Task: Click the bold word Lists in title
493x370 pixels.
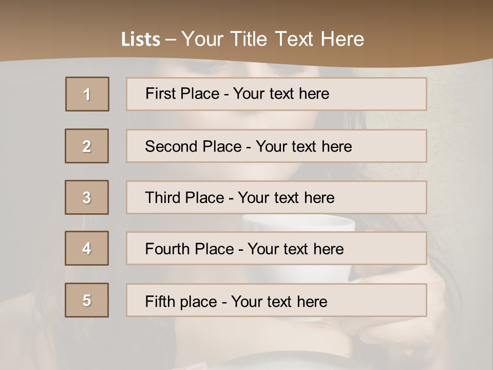Action: click(141, 40)
